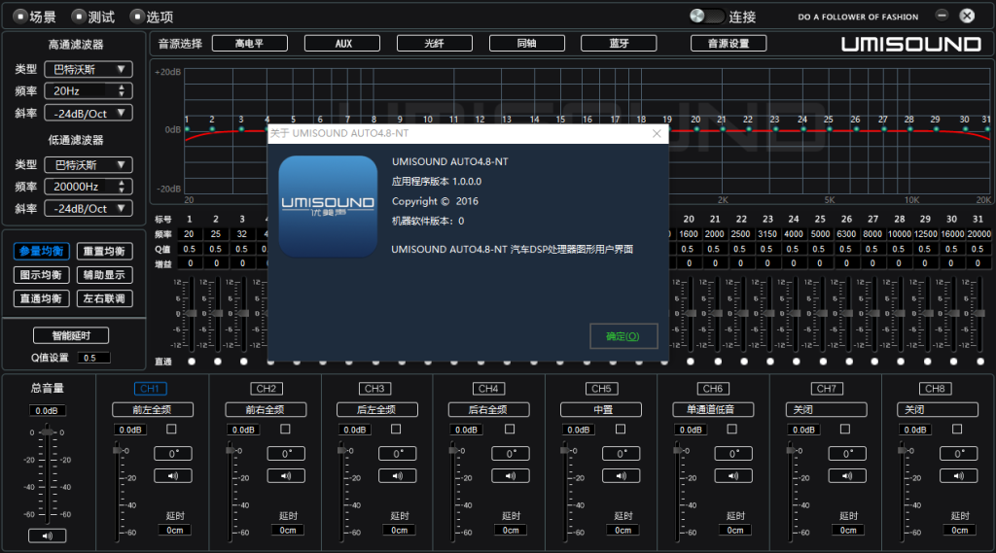Click CH8 0° phase button

coord(958,453)
